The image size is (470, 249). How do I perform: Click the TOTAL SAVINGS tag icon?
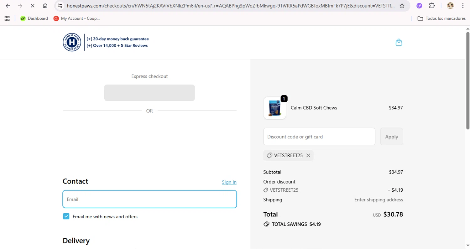[x=266, y=224]
